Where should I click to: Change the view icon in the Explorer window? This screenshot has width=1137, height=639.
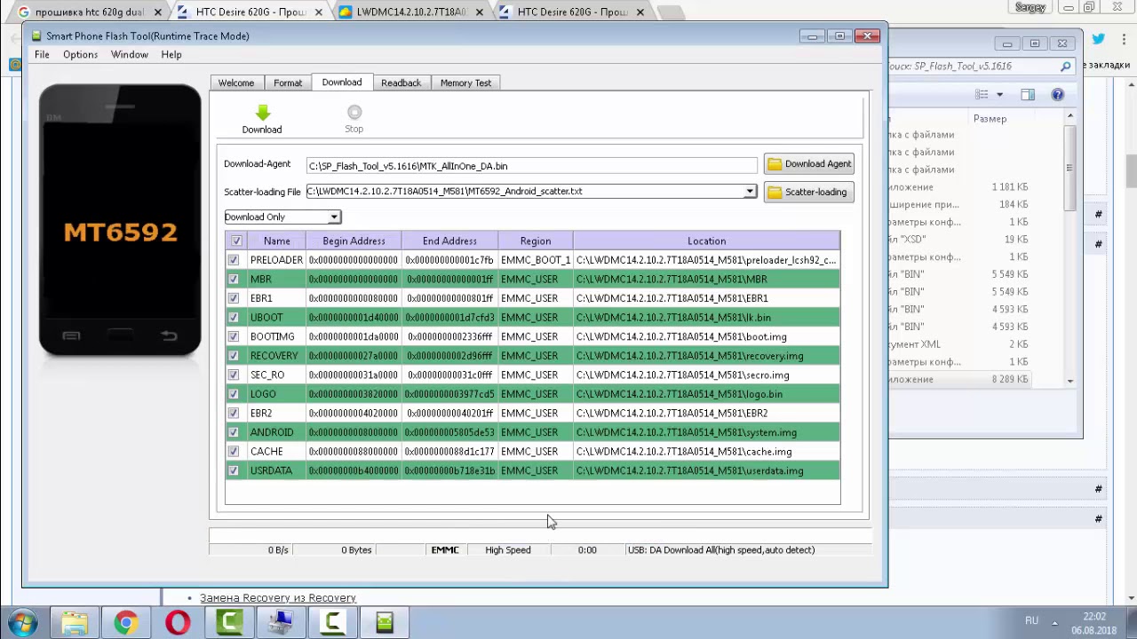(x=982, y=94)
